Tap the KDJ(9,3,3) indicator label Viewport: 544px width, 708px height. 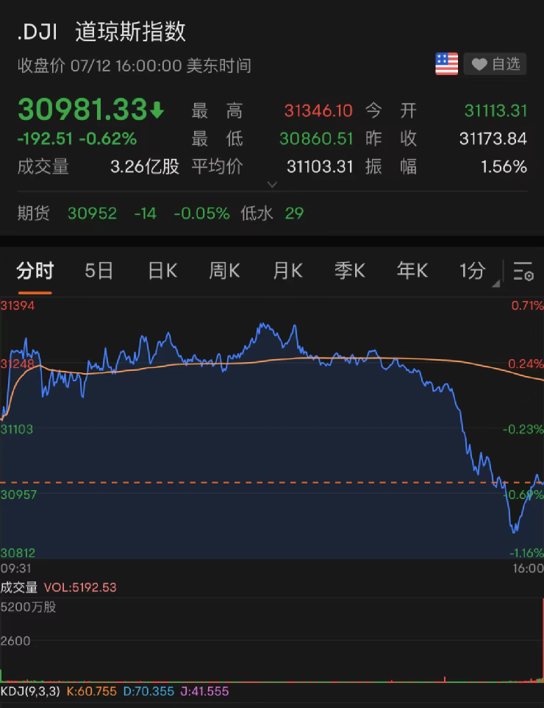(x=29, y=691)
